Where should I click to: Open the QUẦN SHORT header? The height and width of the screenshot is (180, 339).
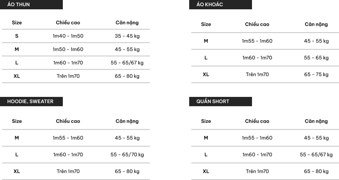click(221, 101)
